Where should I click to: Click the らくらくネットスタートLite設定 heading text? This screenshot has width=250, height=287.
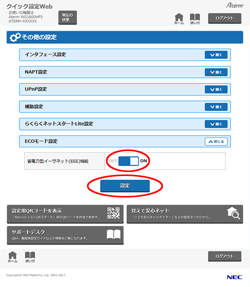59,123
